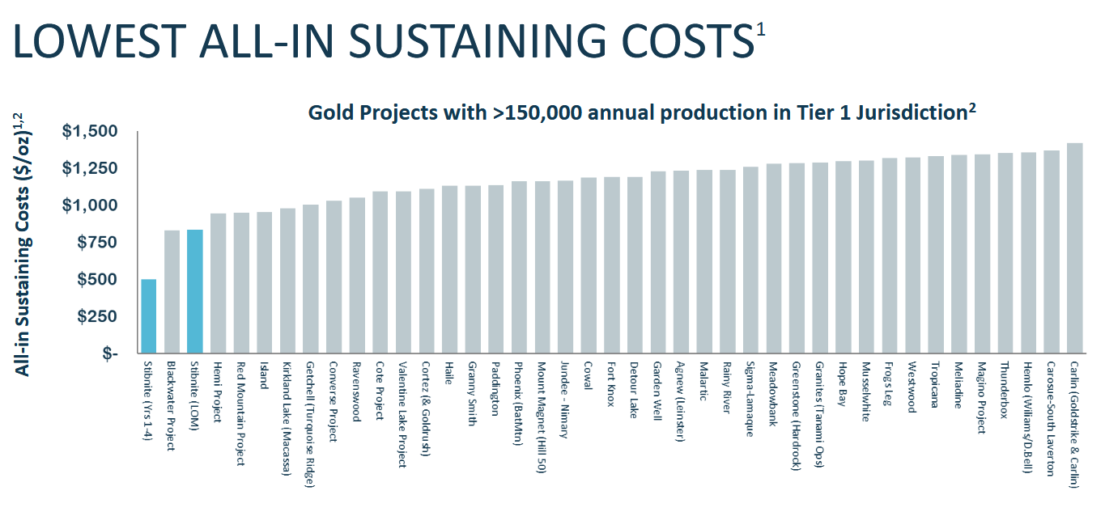
Task: Click the 'Granites (Tanami Ops)' axis label
Action: pyautogui.click(x=818, y=415)
